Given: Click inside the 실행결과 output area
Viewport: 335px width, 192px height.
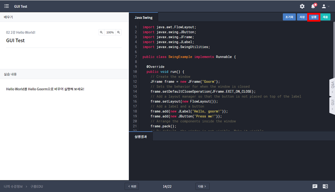Looking at the screenshot, I should pyautogui.click(x=232, y=160).
